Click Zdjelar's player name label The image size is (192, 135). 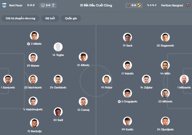(x=146, y=87)
